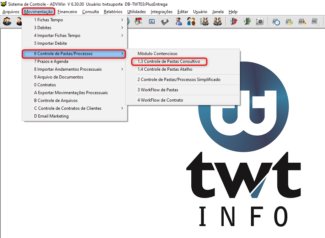
Task: Open the Help menu
Action: click(x=233, y=12)
